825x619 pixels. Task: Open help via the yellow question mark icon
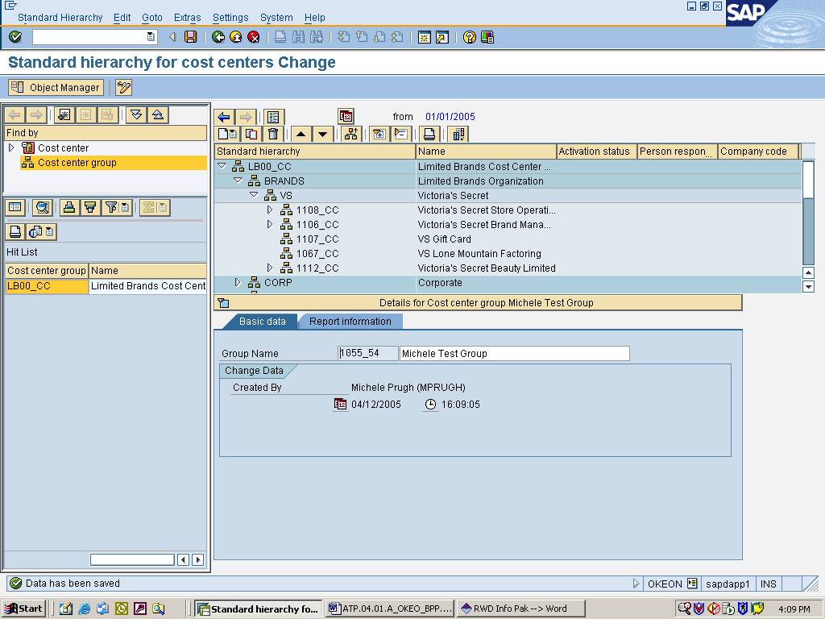pyautogui.click(x=470, y=37)
